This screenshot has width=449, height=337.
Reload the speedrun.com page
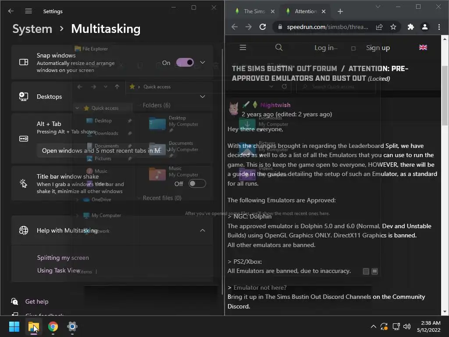click(263, 27)
